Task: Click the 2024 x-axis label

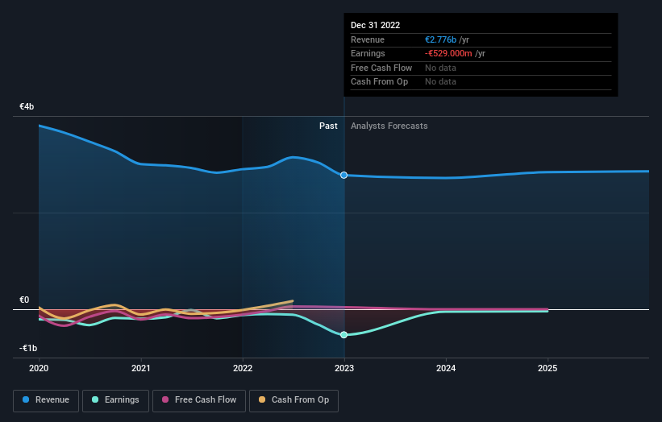Action: [446, 369]
